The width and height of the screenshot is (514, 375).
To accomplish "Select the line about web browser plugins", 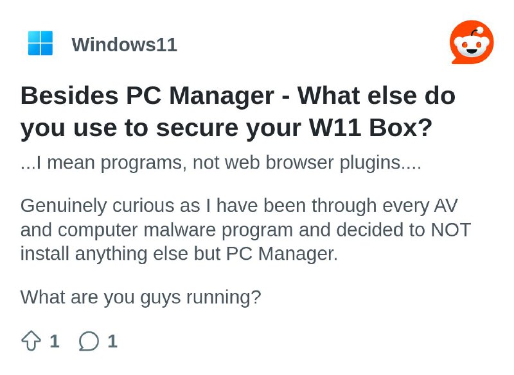I will click(220, 162).
